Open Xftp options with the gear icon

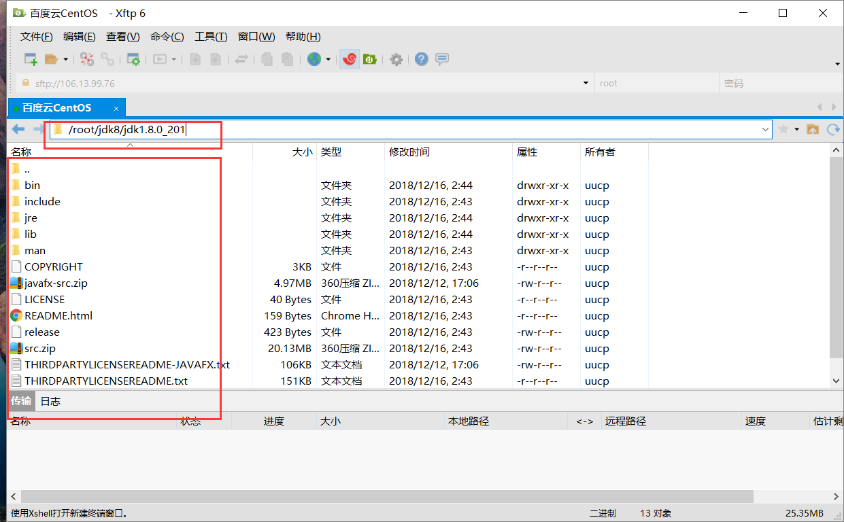(x=396, y=59)
